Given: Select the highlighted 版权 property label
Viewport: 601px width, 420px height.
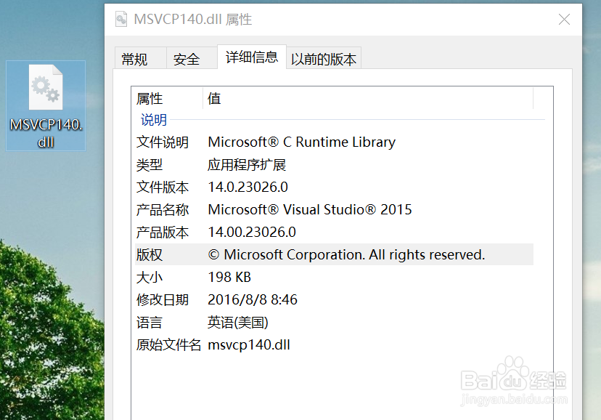Looking at the screenshot, I should pyautogui.click(x=150, y=254).
